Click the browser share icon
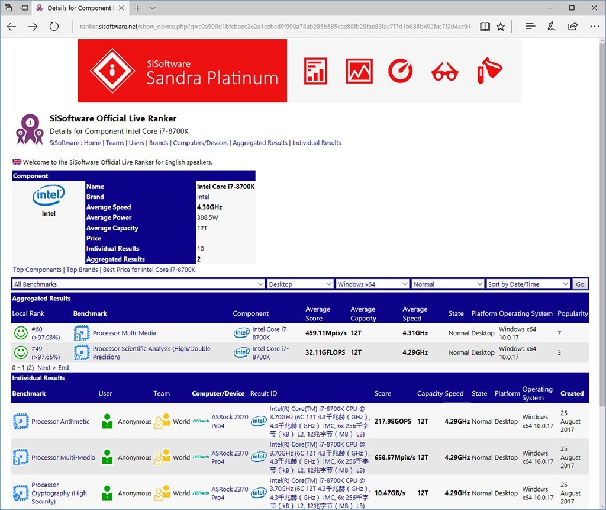606x510 pixels. tap(573, 26)
